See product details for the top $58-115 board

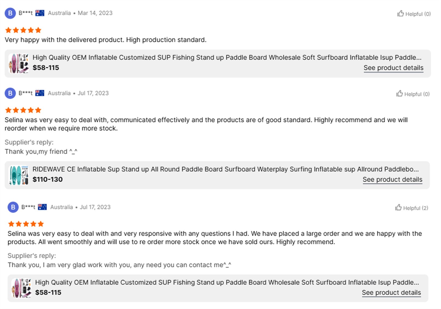393,68
